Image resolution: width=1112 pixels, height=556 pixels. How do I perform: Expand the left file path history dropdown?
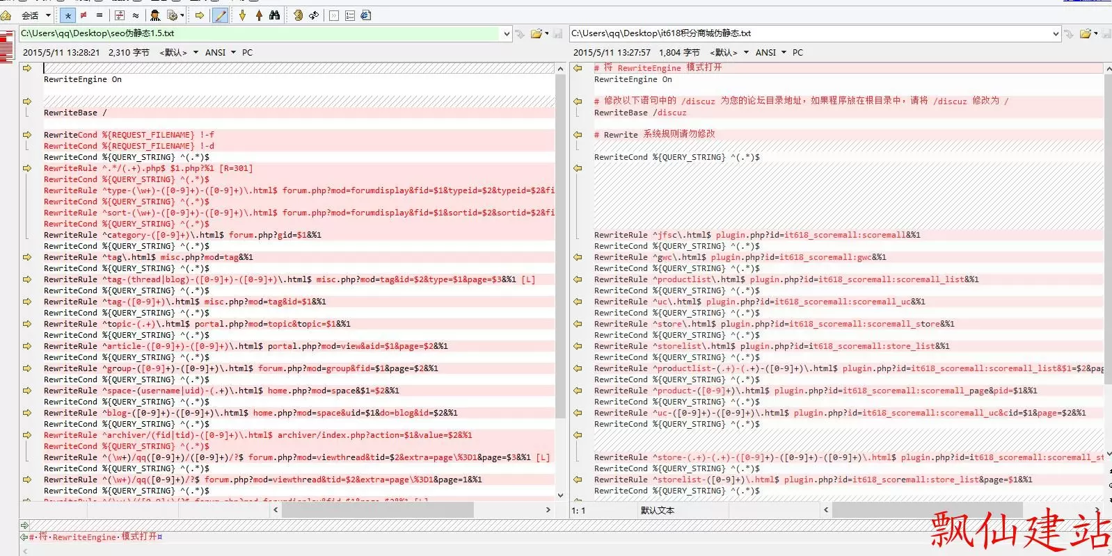point(507,33)
